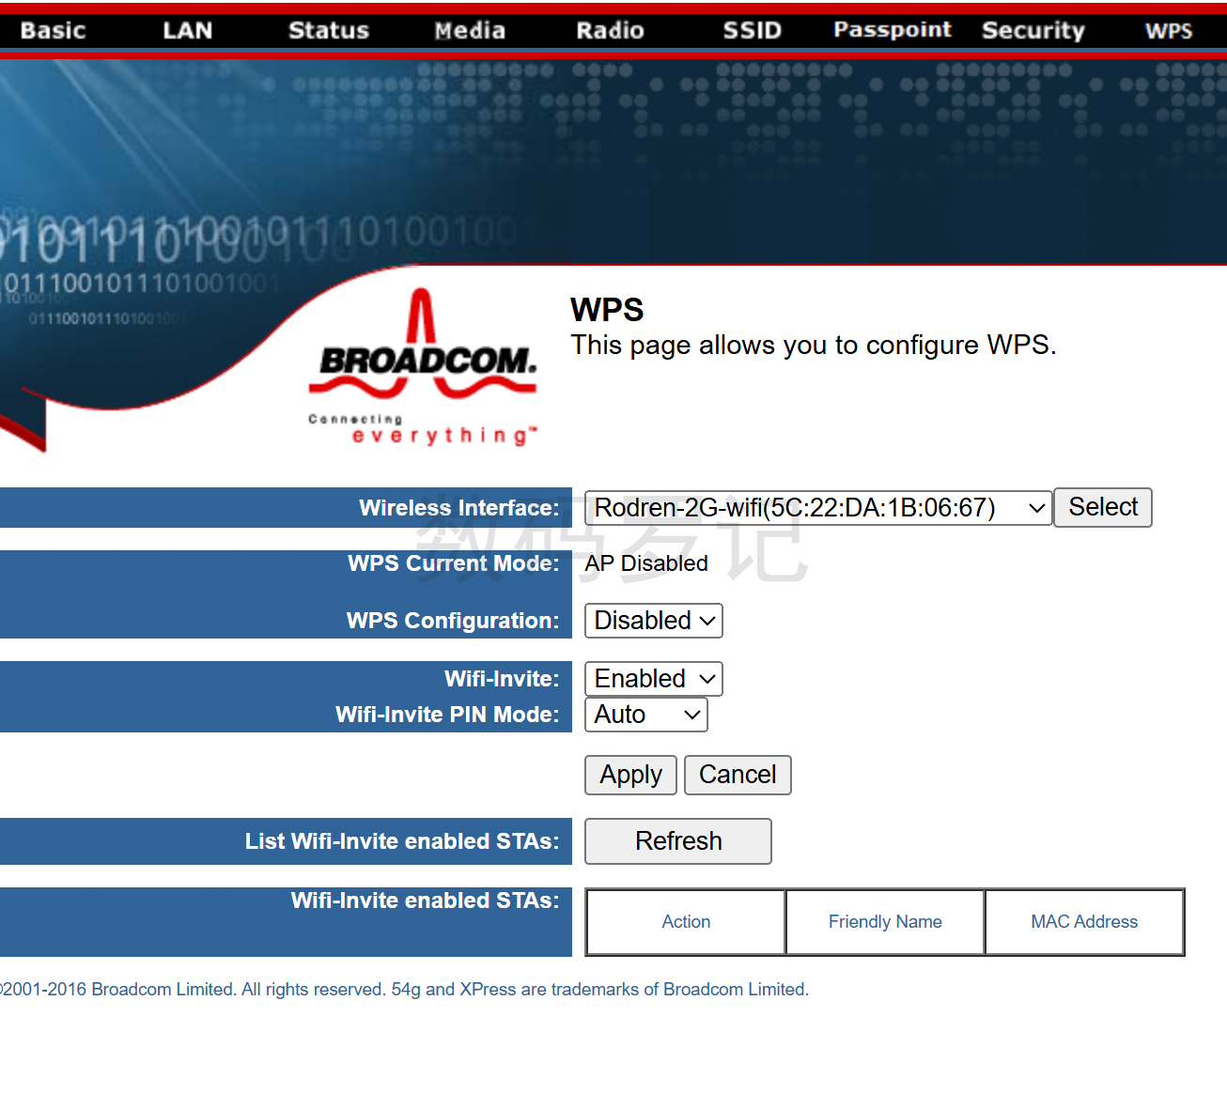Open the Passpoint tab
This screenshot has height=1093, width=1227.
click(892, 31)
